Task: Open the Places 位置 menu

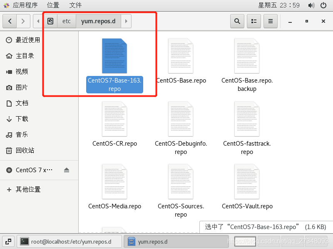Action: 53,5
